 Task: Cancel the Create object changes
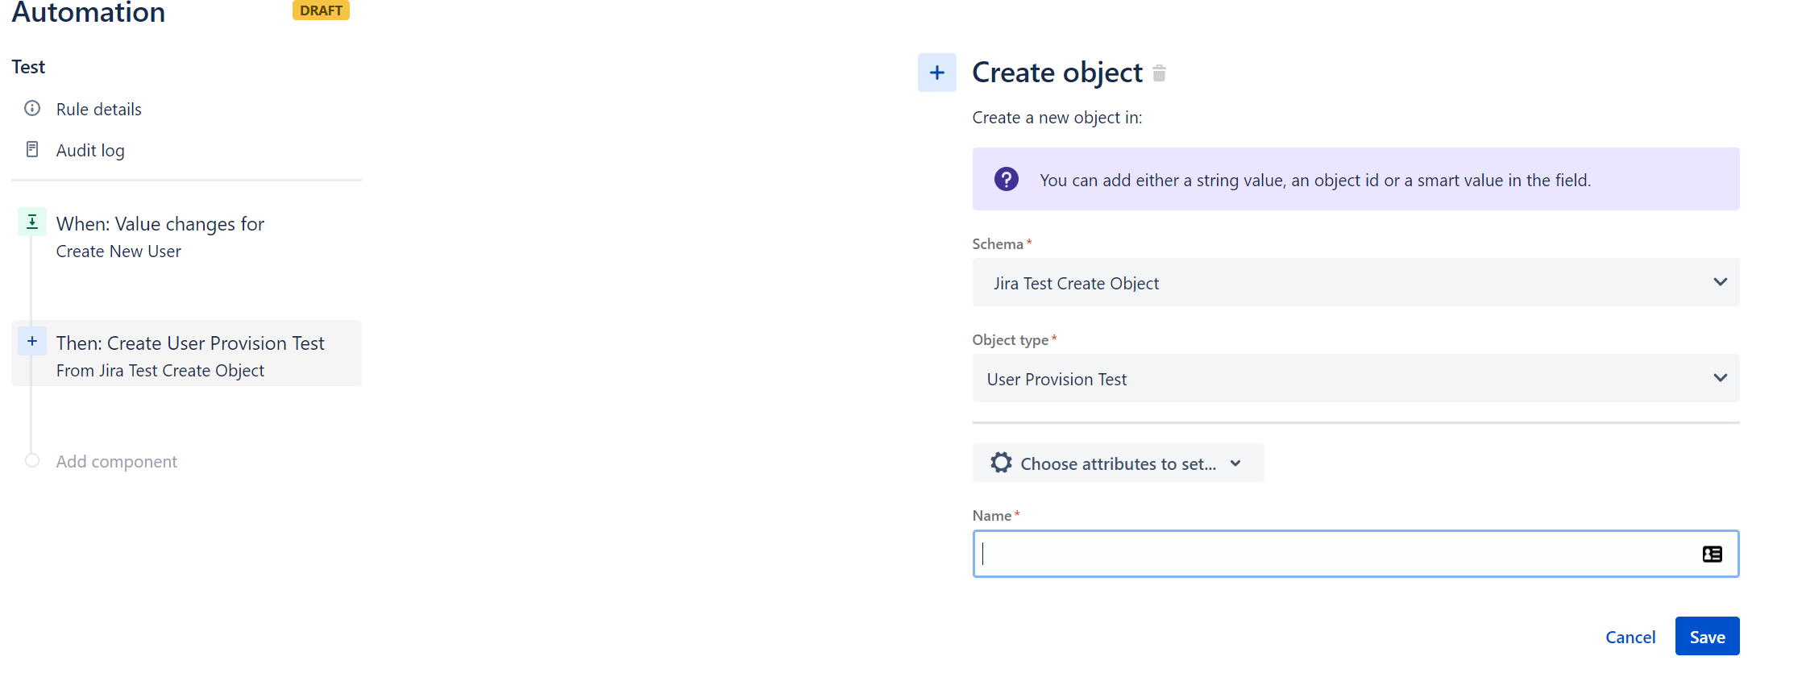click(x=1630, y=637)
